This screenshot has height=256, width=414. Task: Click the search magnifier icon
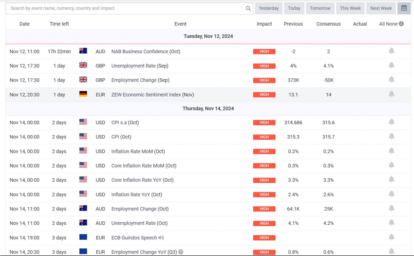(248, 8)
